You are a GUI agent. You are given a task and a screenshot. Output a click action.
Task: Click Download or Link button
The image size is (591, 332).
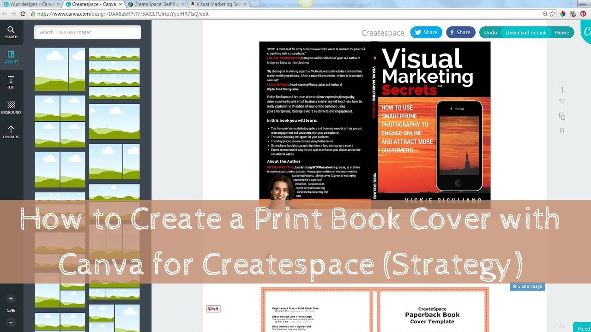click(x=526, y=32)
